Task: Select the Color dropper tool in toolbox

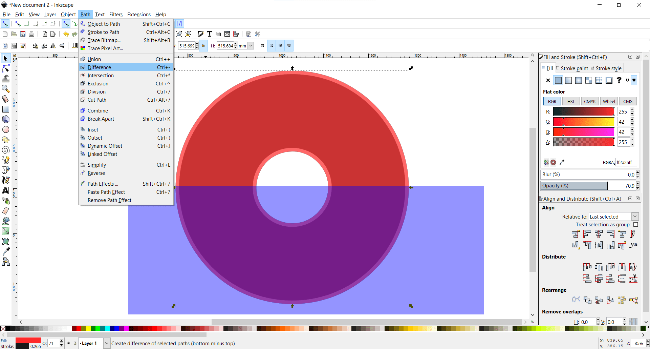Action: pos(6,251)
